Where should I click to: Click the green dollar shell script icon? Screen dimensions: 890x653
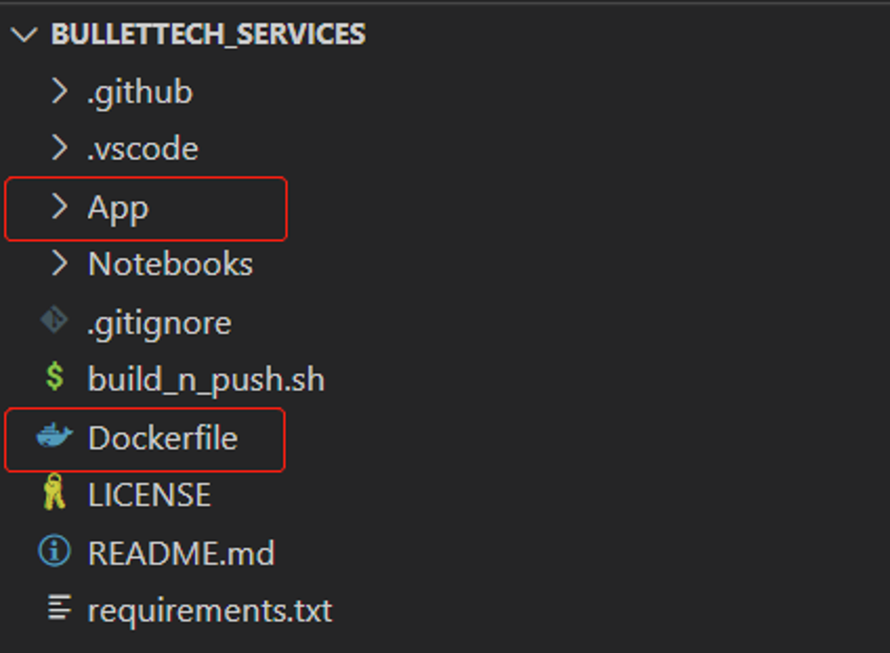55,377
